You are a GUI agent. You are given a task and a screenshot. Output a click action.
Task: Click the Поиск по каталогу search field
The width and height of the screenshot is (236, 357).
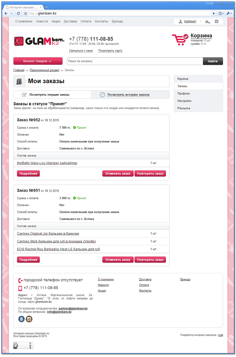135,61
